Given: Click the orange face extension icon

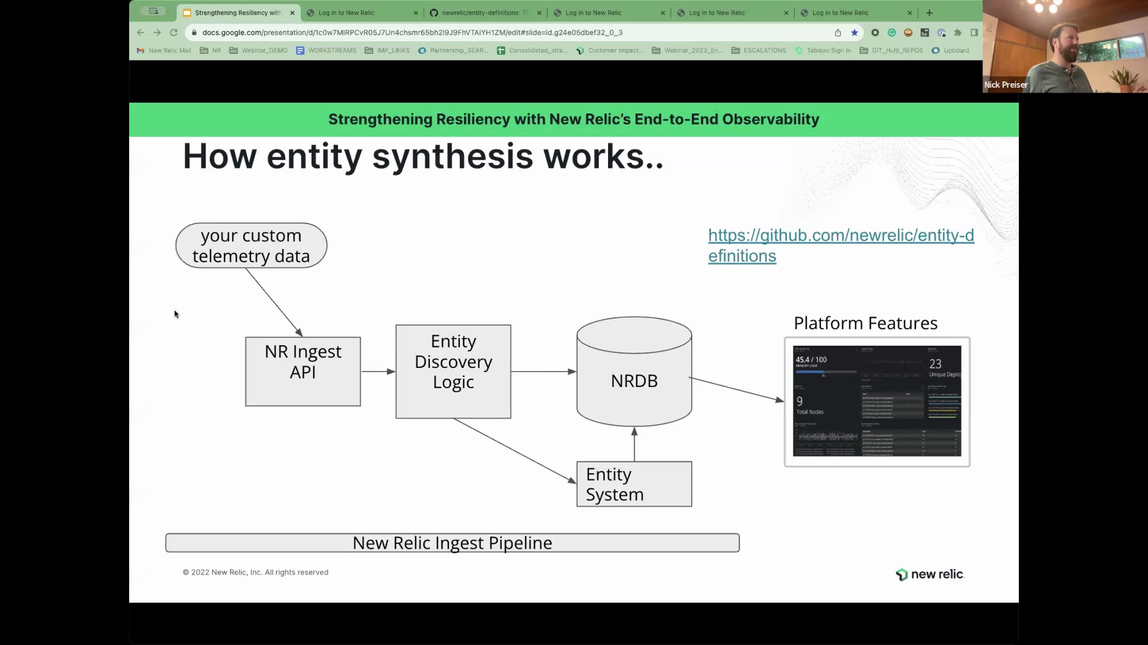Looking at the screenshot, I should pos(908,32).
